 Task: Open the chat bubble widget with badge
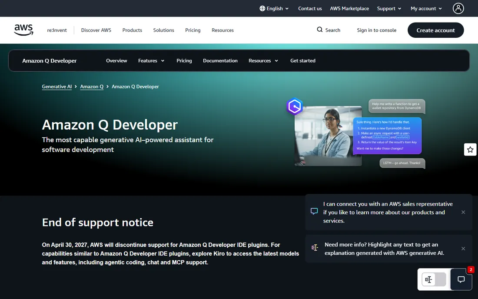[461, 279]
